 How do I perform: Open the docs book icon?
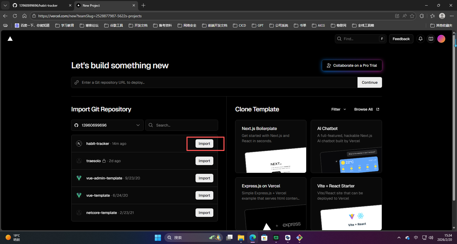(x=431, y=39)
